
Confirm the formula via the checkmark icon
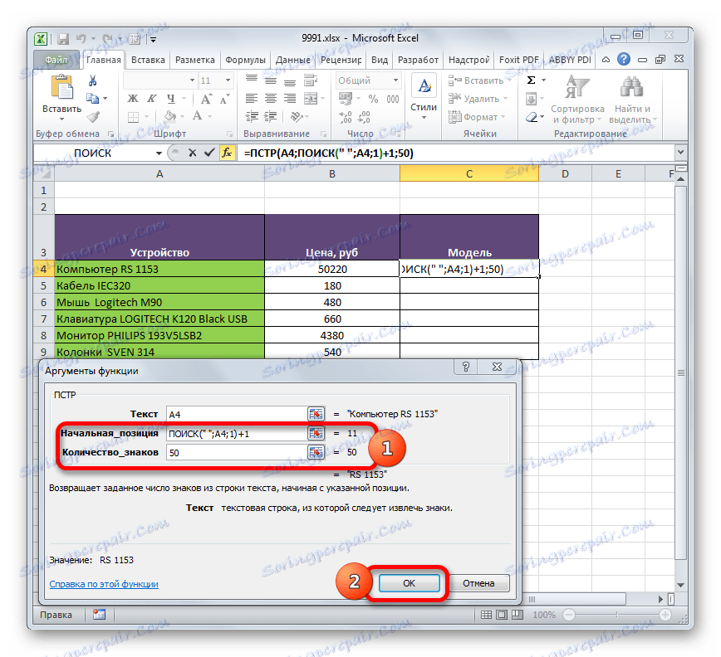(x=208, y=153)
